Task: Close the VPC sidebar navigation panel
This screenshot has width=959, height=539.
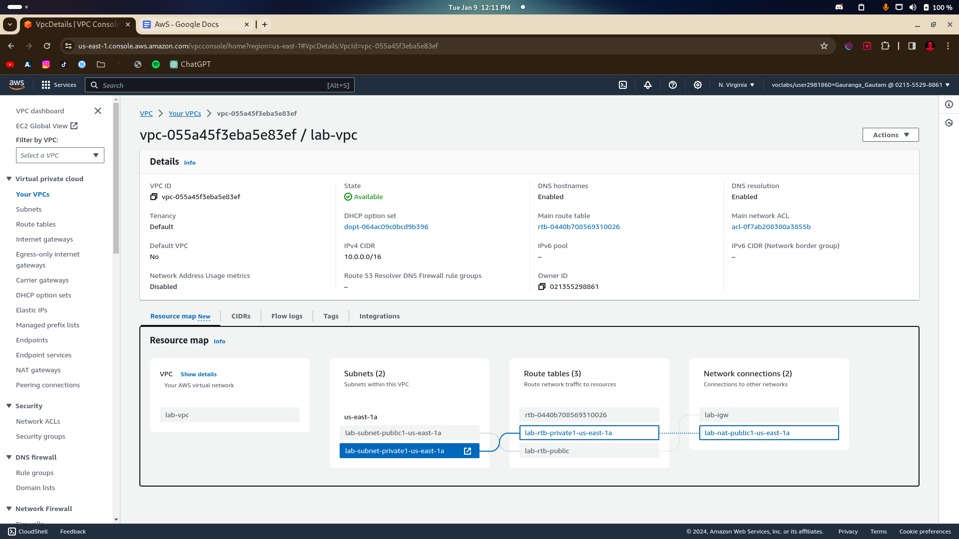Action: click(98, 111)
